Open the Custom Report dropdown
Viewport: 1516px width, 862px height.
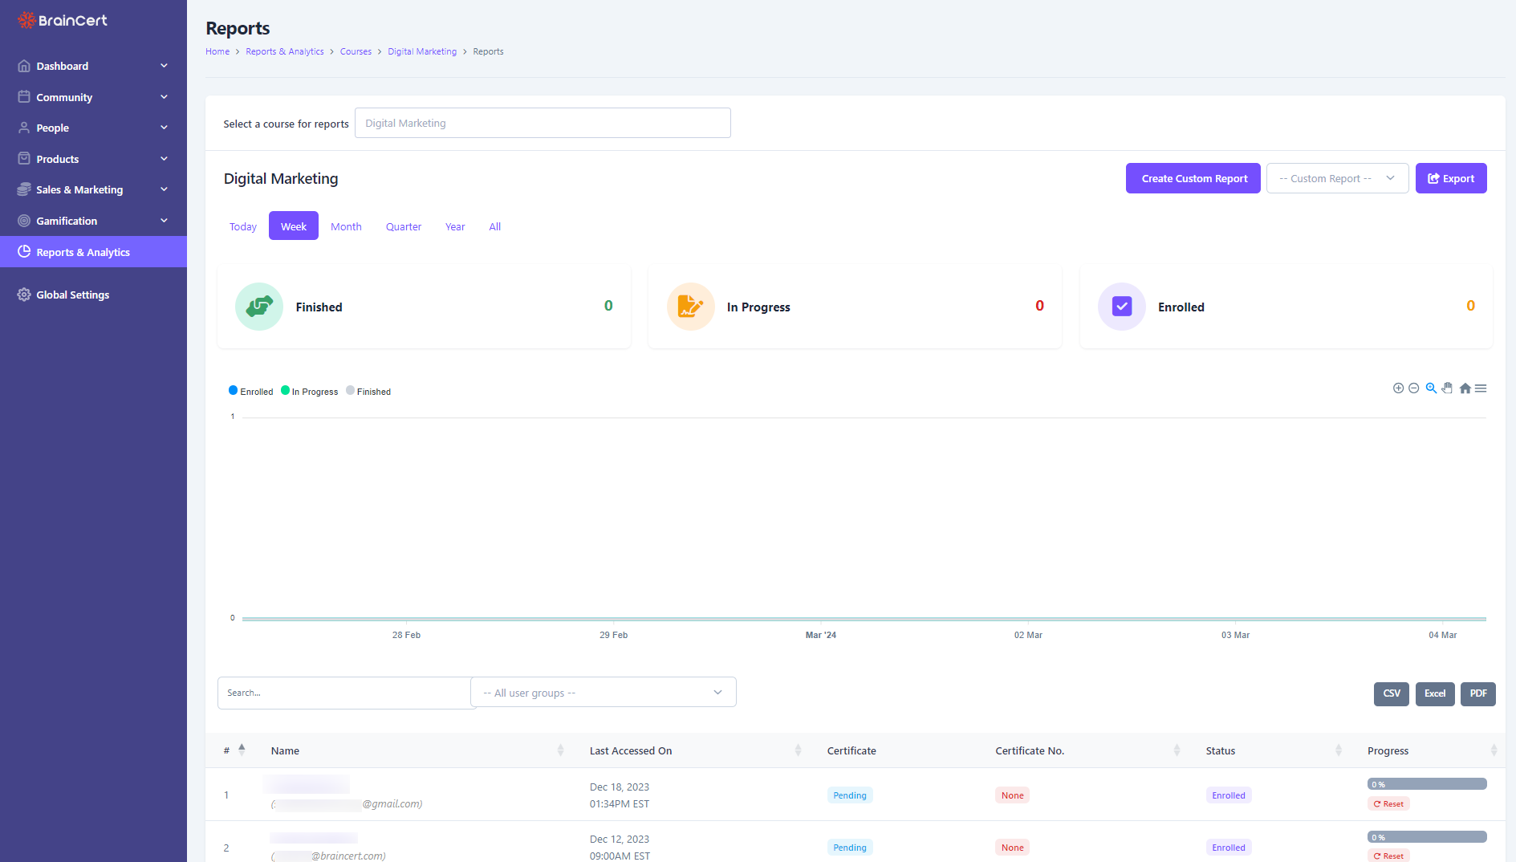click(1337, 178)
